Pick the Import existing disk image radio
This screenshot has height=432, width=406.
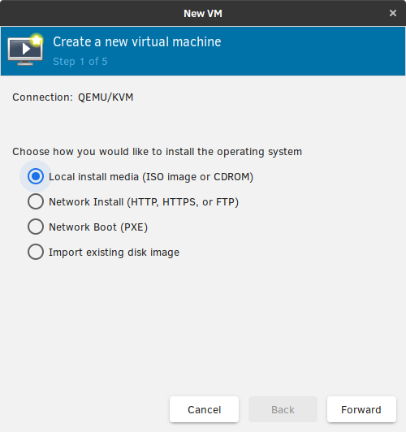click(x=36, y=252)
